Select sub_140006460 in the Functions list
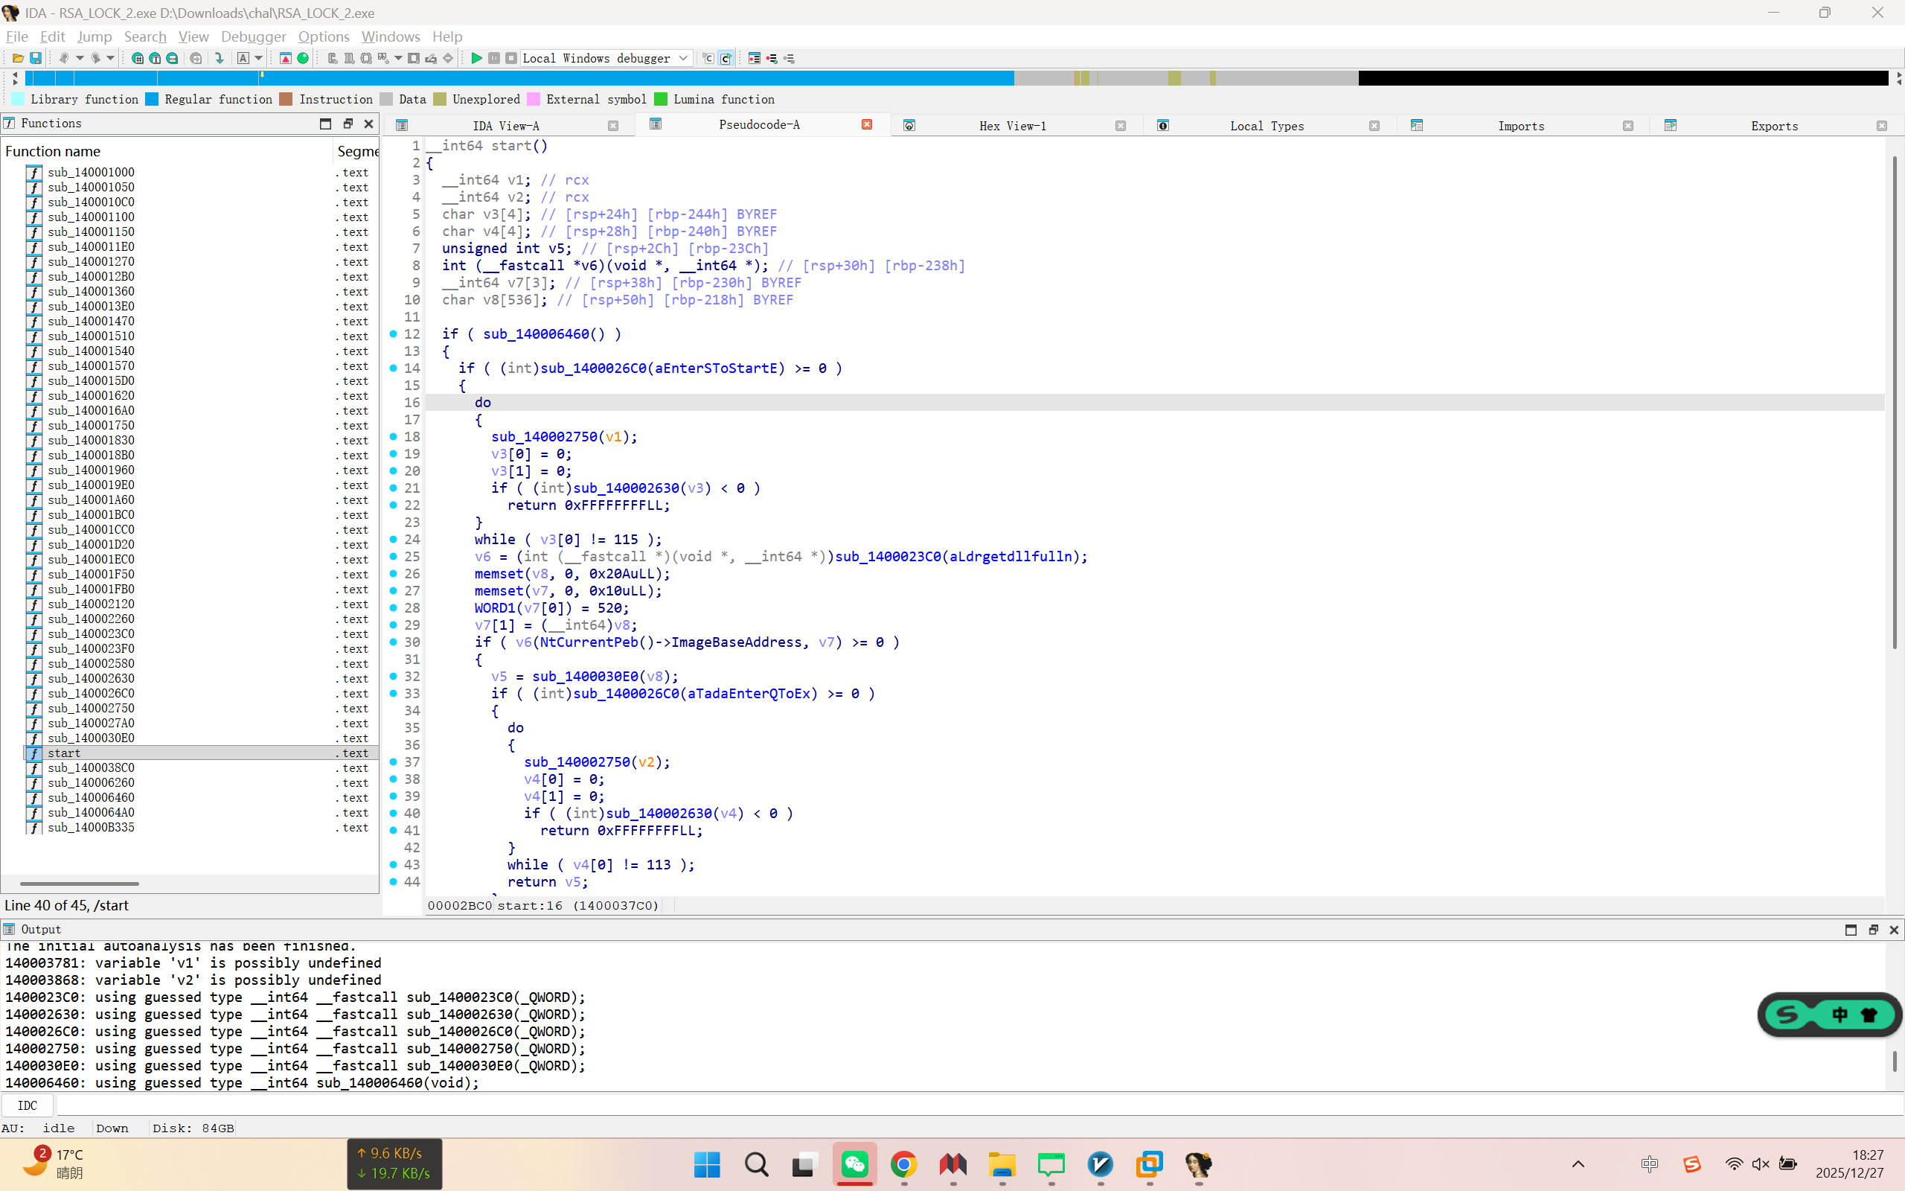The height and width of the screenshot is (1191, 1905). 91,798
